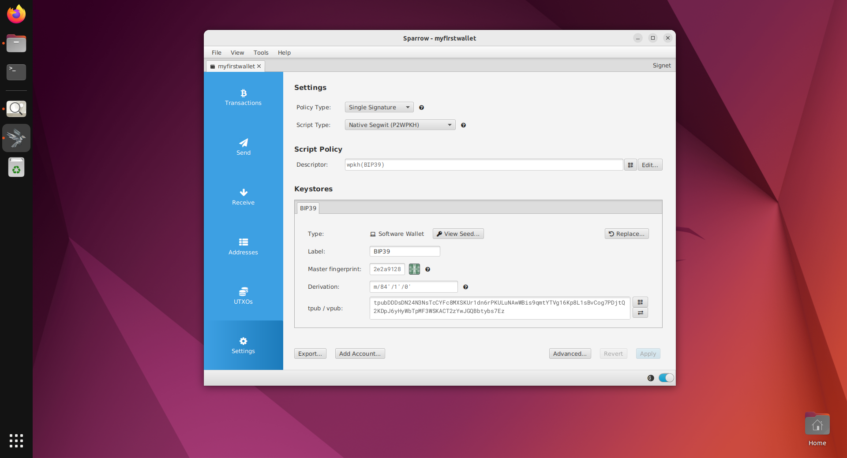Click the Master fingerprint field
The height and width of the screenshot is (458, 847).
(x=387, y=269)
